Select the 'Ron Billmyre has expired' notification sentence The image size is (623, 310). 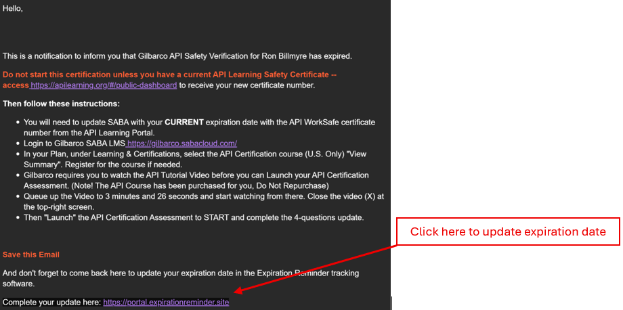tap(177, 56)
